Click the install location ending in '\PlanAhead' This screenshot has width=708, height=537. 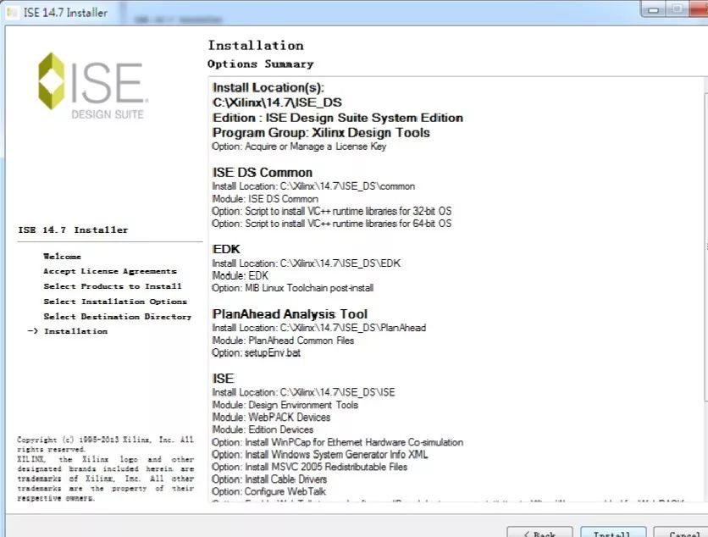coord(318,328)
